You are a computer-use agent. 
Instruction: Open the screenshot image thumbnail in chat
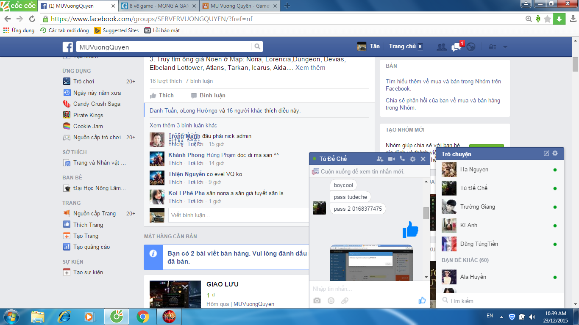(371, 262)
